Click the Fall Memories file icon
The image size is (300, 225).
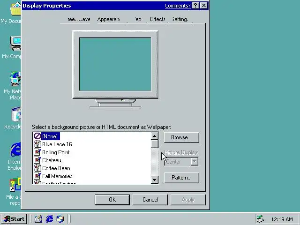(37, 176)
